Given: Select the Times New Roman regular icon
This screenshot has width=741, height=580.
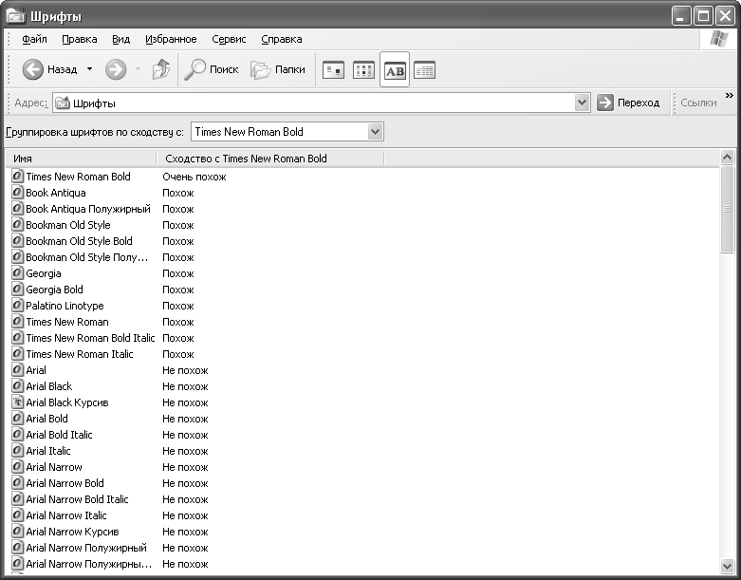Looking at the screenshot, I should (17, 322).
